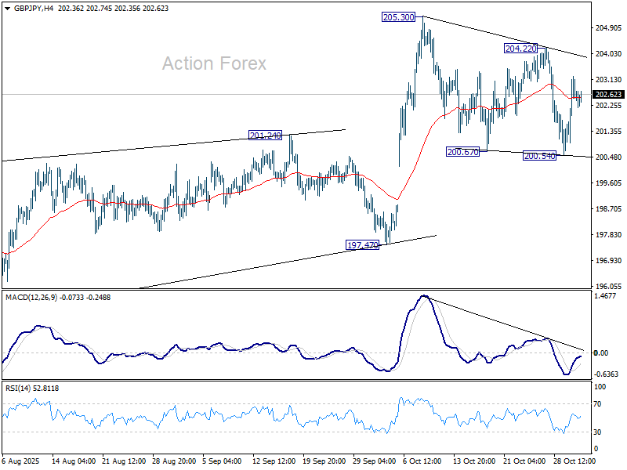Click the RSI scale level 70
The image size is (627, 470).
point(597,404)
